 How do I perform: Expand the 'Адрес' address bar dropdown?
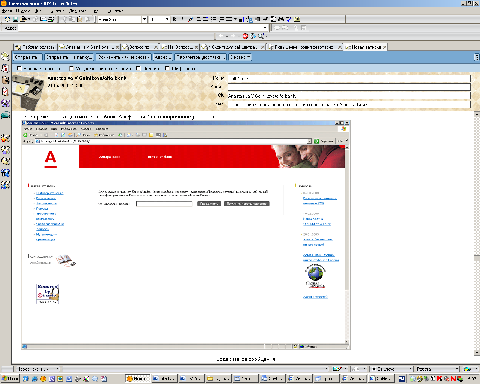[265, 28]
